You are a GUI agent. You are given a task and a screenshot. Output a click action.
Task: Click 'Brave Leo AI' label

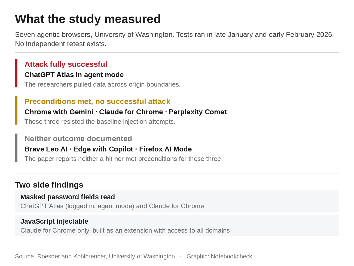point(46,149)
